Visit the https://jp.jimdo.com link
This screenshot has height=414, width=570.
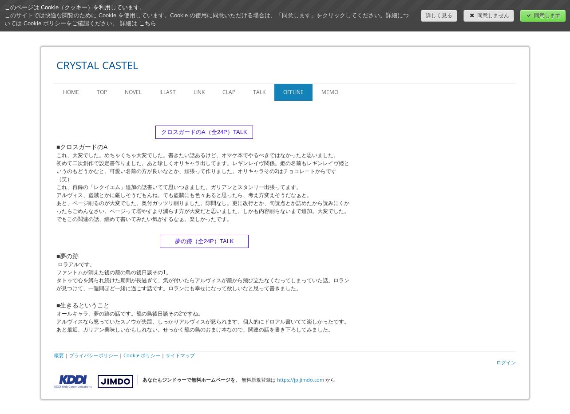[x=301, y=380]
